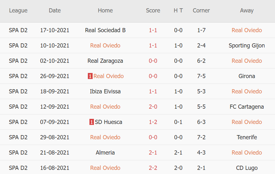Screen dimensions: 275x174
Task: Click the Tenerife away team
Action: coord(247,137)
